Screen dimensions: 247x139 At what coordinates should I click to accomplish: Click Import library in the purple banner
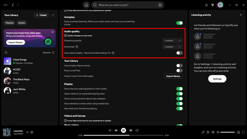(x=15, y=43)
